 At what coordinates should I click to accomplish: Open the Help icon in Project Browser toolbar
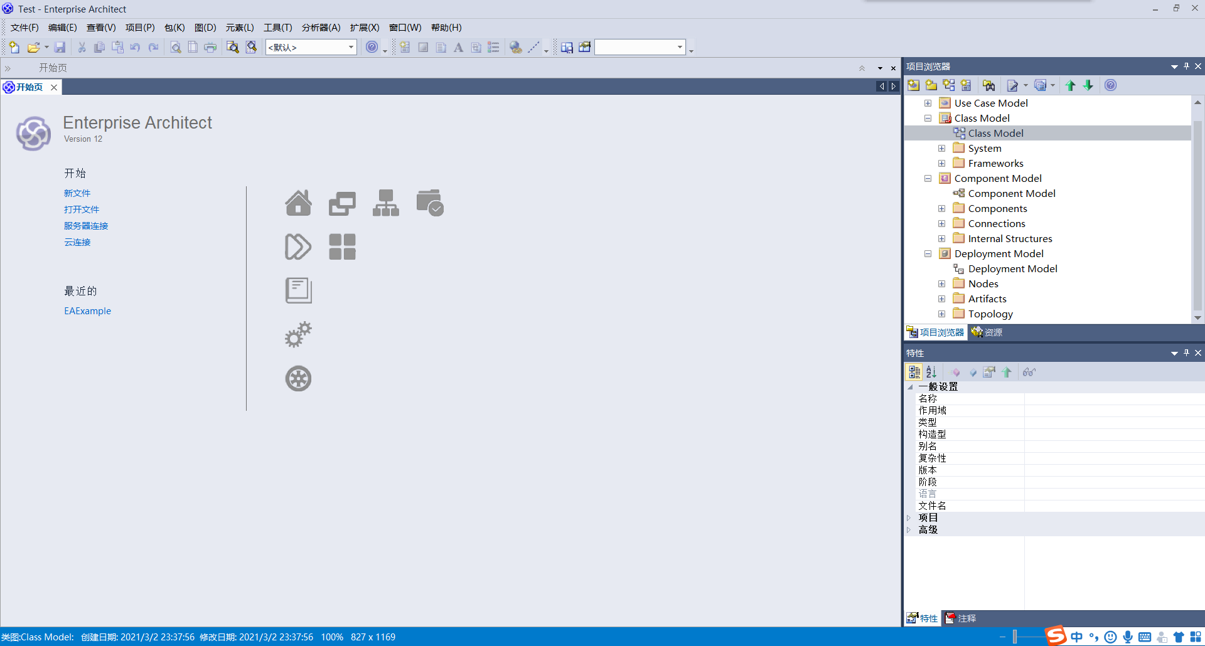click(x=1110, y=86)
